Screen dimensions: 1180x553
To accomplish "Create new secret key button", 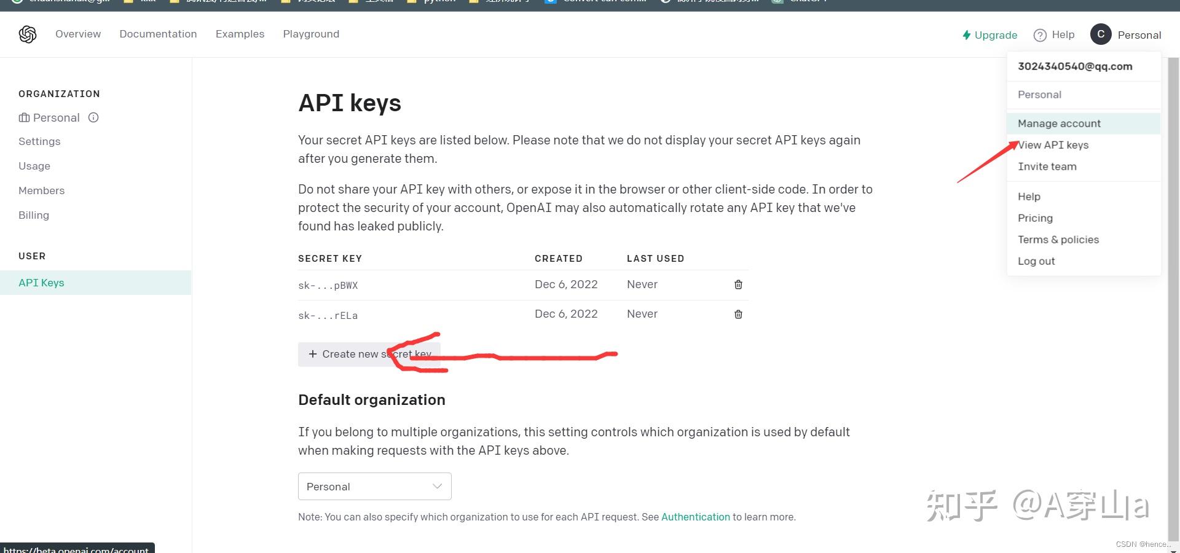I will (369, 355).
